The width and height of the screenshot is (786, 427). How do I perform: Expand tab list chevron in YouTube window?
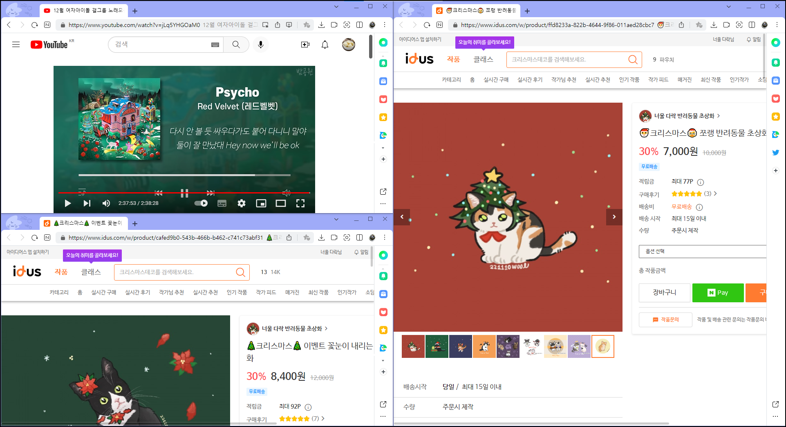336,7
